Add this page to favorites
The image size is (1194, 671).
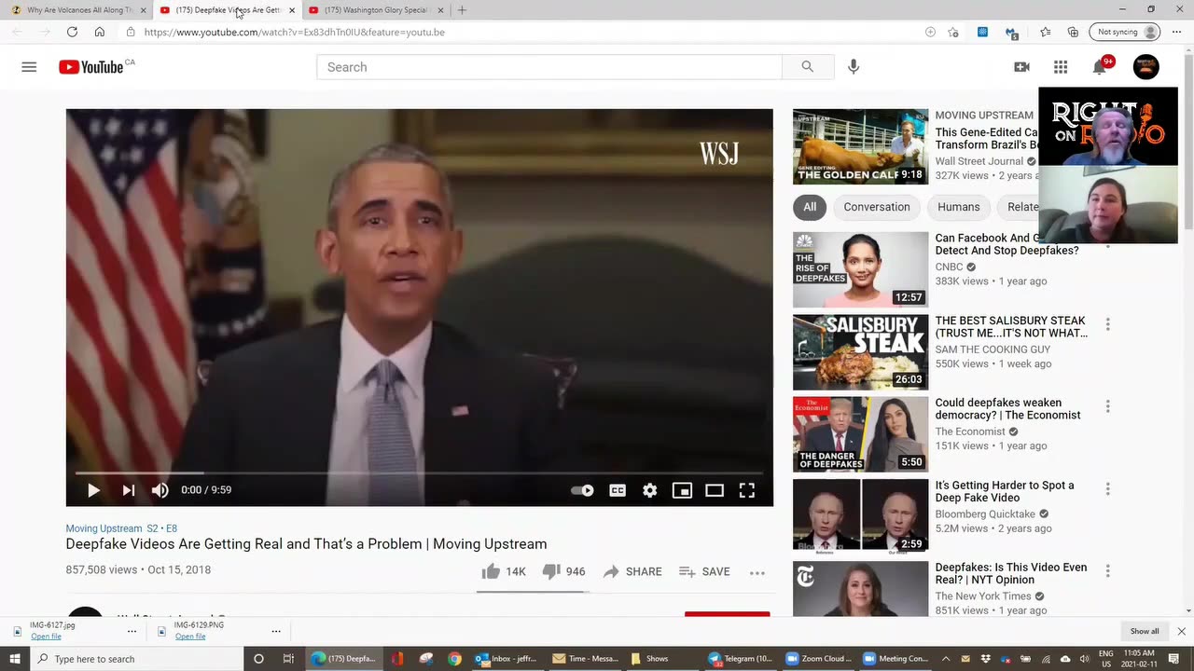coord(952,32)
